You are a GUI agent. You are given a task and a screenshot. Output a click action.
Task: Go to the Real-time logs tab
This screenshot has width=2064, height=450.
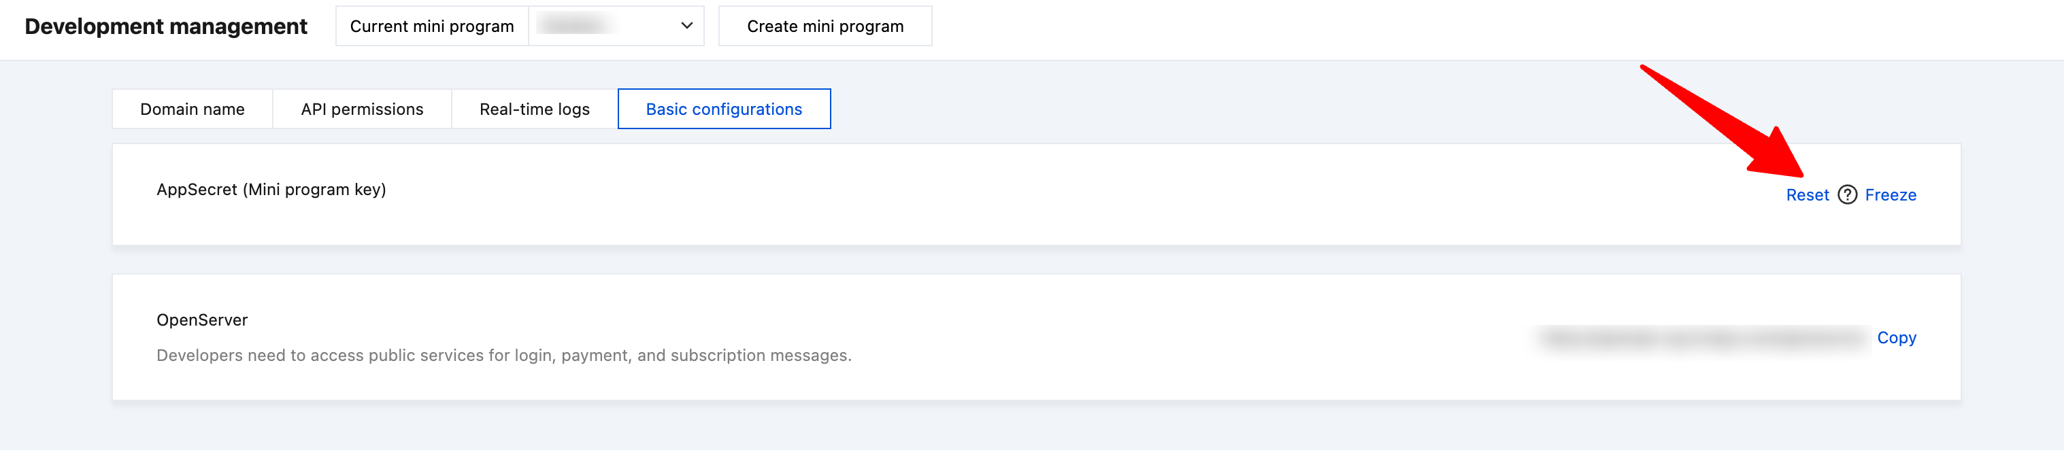click(535, 109)
